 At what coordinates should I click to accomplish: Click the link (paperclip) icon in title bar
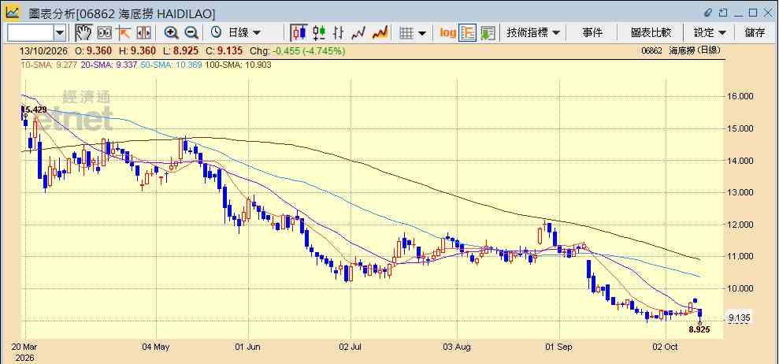[x=708, y=13]
